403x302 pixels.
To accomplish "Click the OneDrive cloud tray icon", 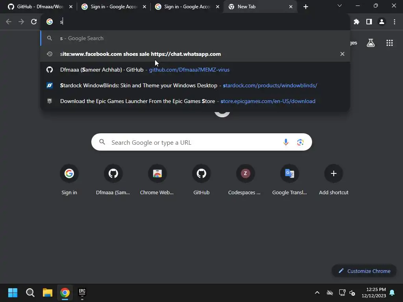I will click(x=330, y=293).
